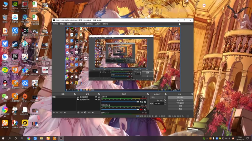
Task: Toggle visibility of display capture source
Action: point(96,97)
